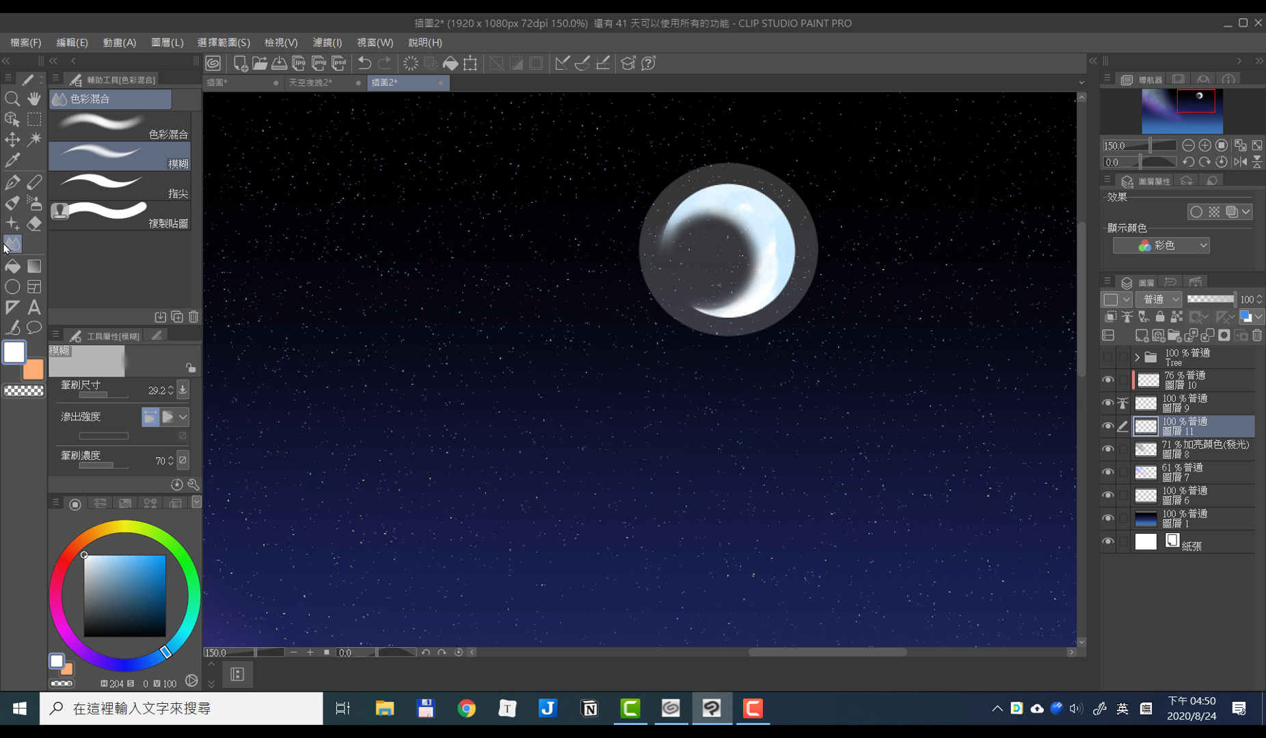Choose the 複製貼圖 sub tool
This screenshot has height=738, width=1266.
pyautogui.click(x=120, y=215)
